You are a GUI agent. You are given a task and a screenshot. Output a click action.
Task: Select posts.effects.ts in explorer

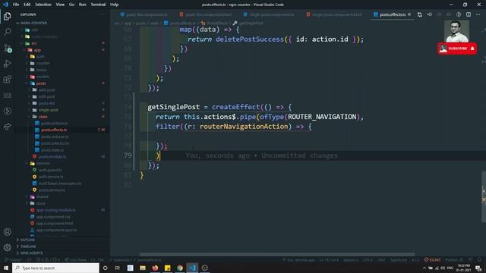(54, 130)
